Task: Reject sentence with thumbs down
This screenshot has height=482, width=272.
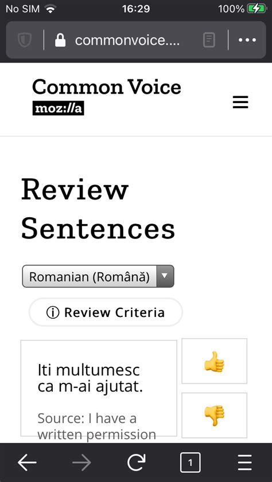Action: point(214,416)
